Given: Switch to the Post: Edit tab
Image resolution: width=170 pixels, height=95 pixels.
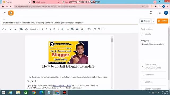Looking at the screenshot, I should [16, 2].
